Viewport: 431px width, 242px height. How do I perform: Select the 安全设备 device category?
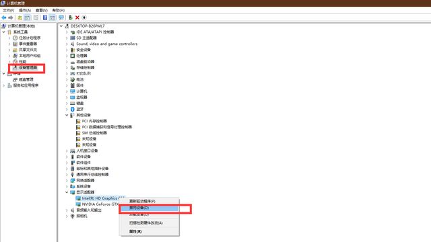tap(84, 50)
